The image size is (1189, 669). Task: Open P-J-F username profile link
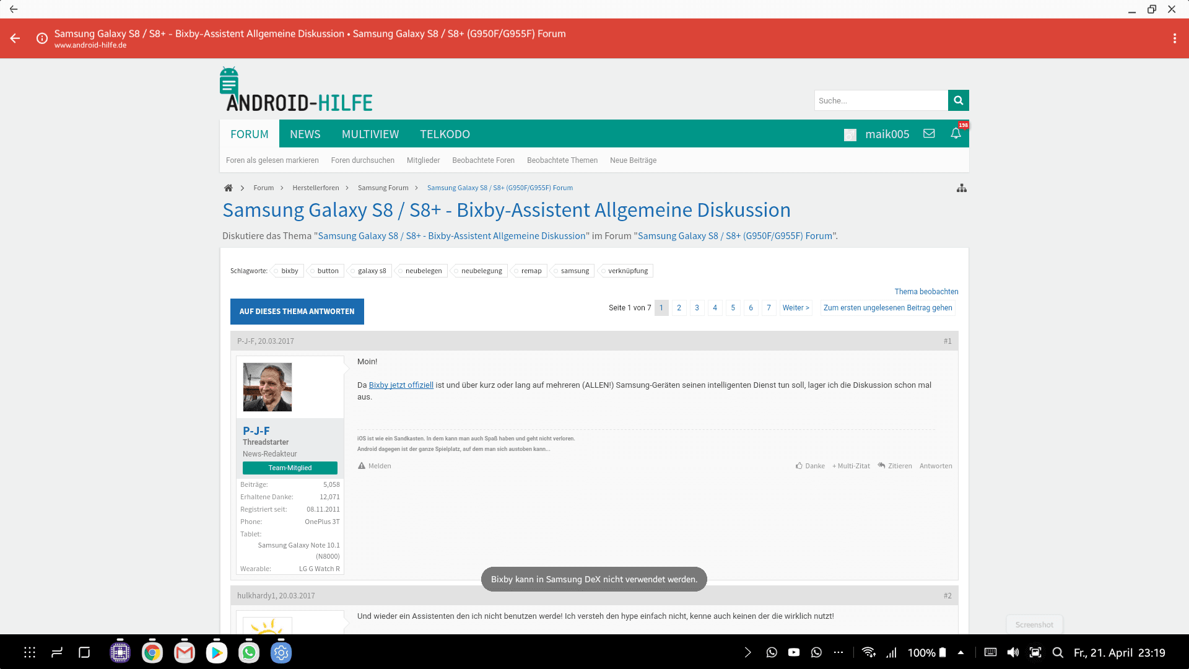(x=256, y=431)
